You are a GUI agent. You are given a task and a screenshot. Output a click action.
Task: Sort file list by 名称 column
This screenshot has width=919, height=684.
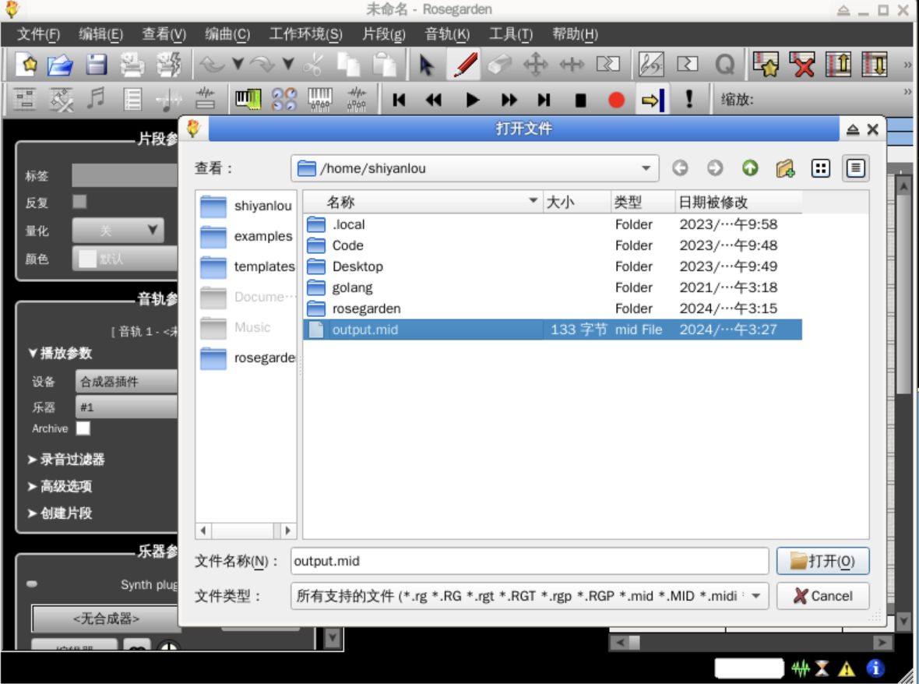pyautogui.click(x=423, y=203)
